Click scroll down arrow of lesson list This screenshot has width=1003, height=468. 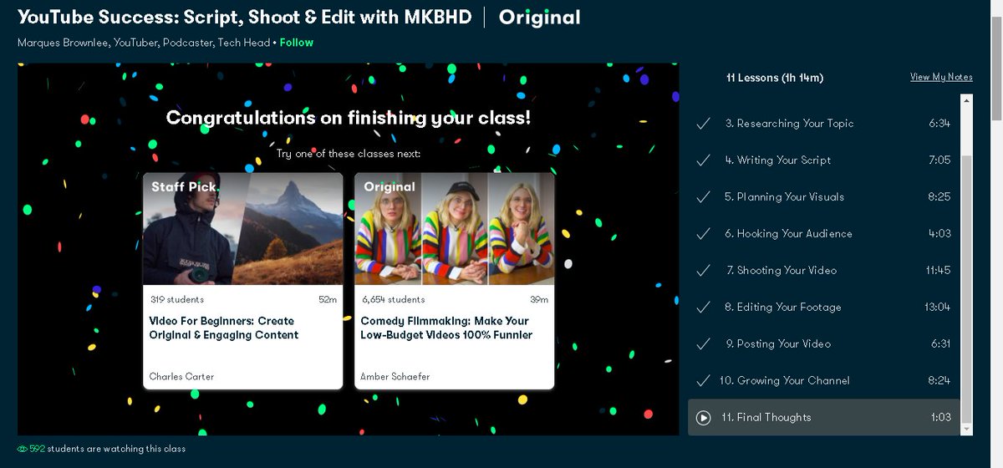point(967,430)
